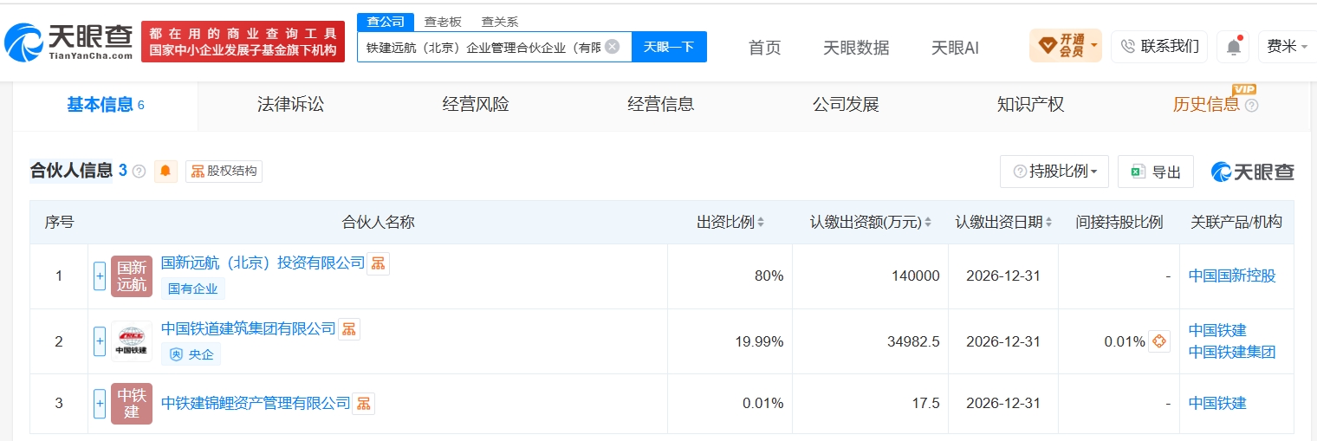Clear the search box with the X icon
This screenshot has width=1317, height=441.
click(612, 47)
